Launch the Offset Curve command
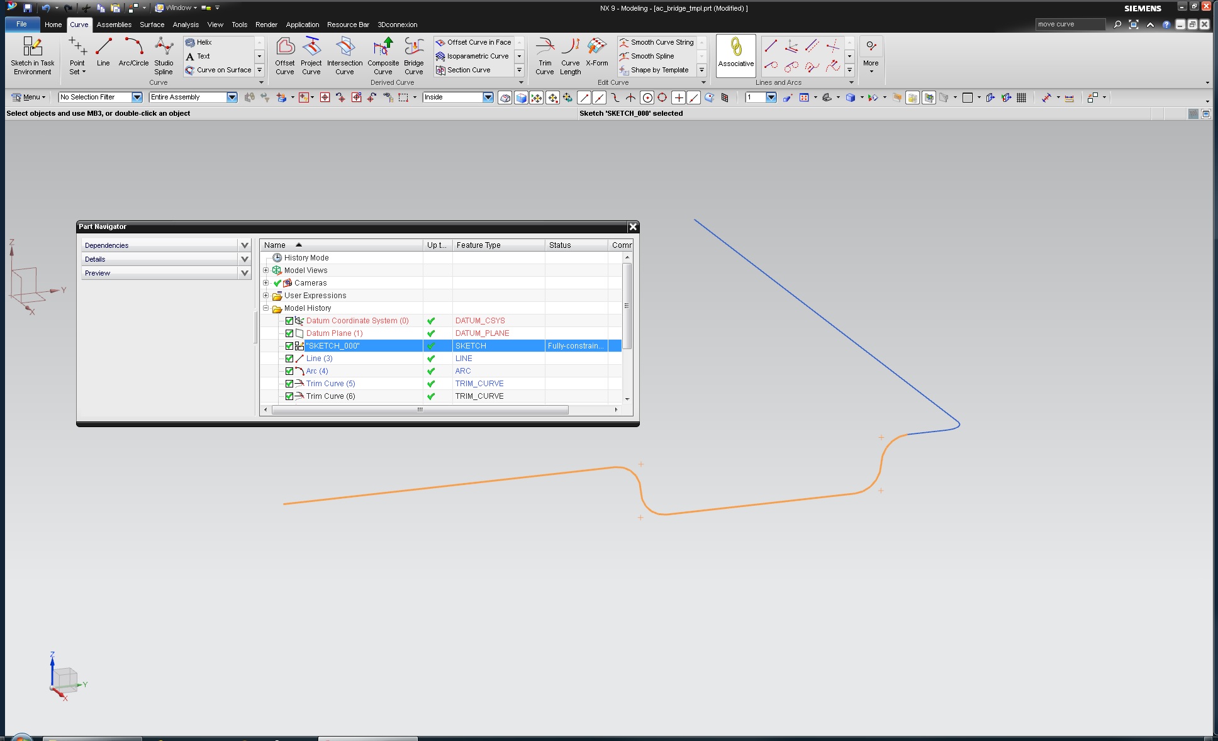Screen dimensions: 1218x741 (x=285, y=55)
